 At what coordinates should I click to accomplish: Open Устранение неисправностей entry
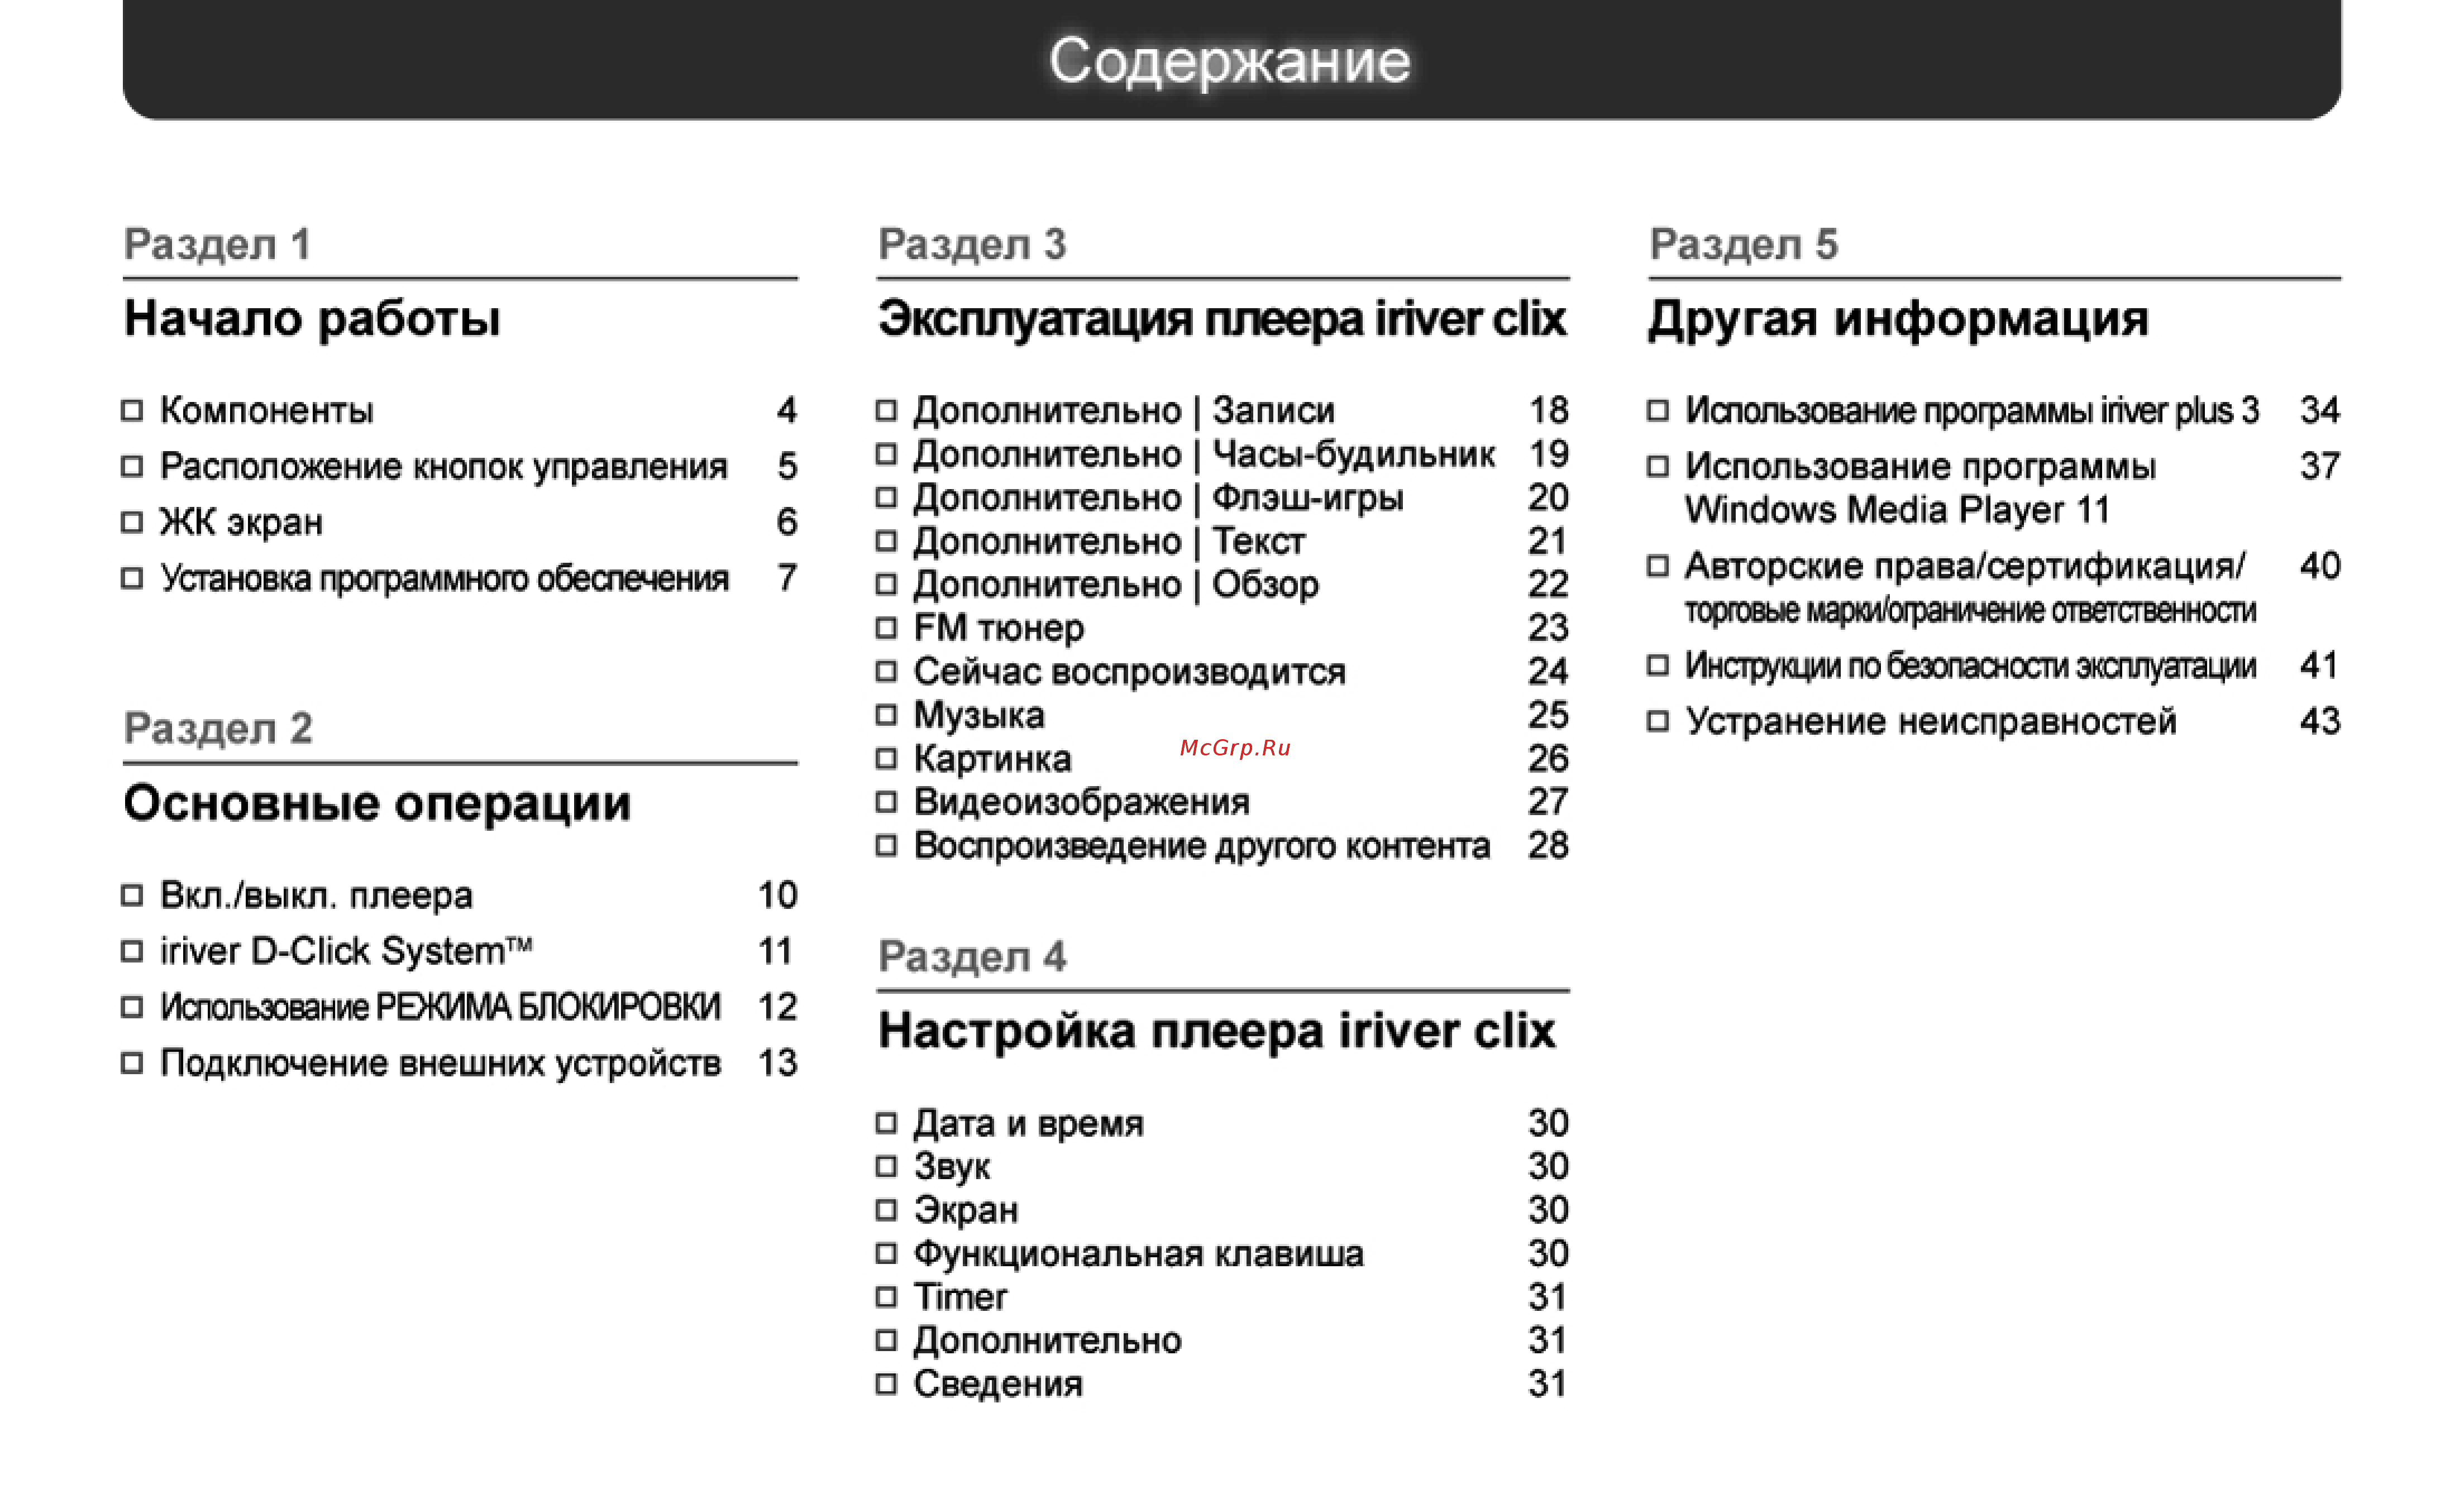[x=1930, y=722]
